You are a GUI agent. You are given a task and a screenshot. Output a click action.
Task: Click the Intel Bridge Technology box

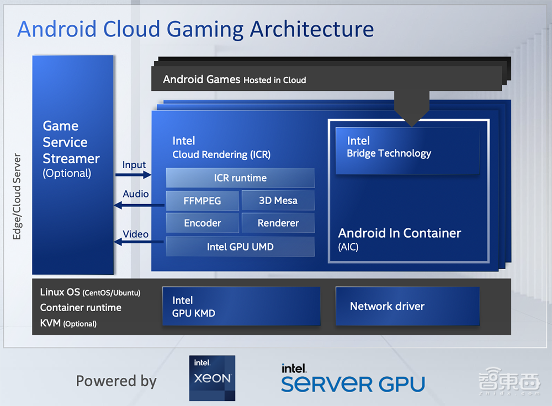tap(407, 151)
